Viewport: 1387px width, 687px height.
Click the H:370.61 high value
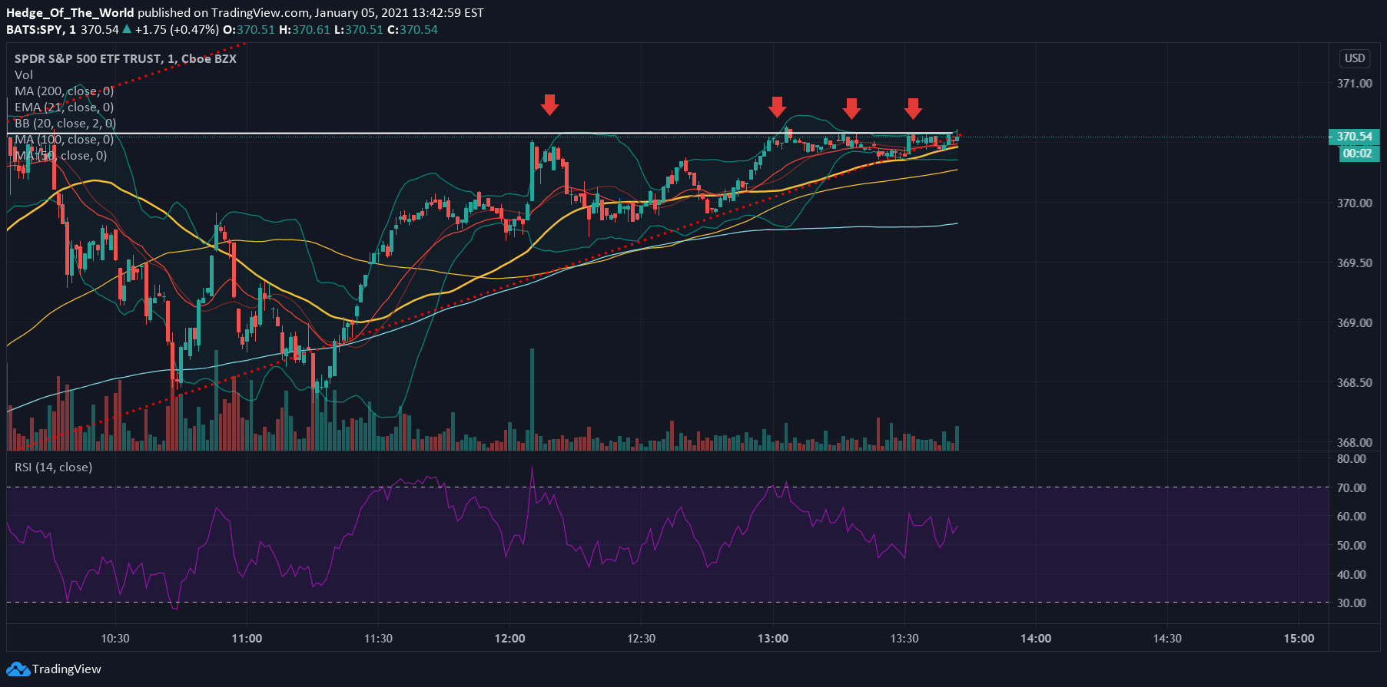pyautogui.click(x=304, y=29)
